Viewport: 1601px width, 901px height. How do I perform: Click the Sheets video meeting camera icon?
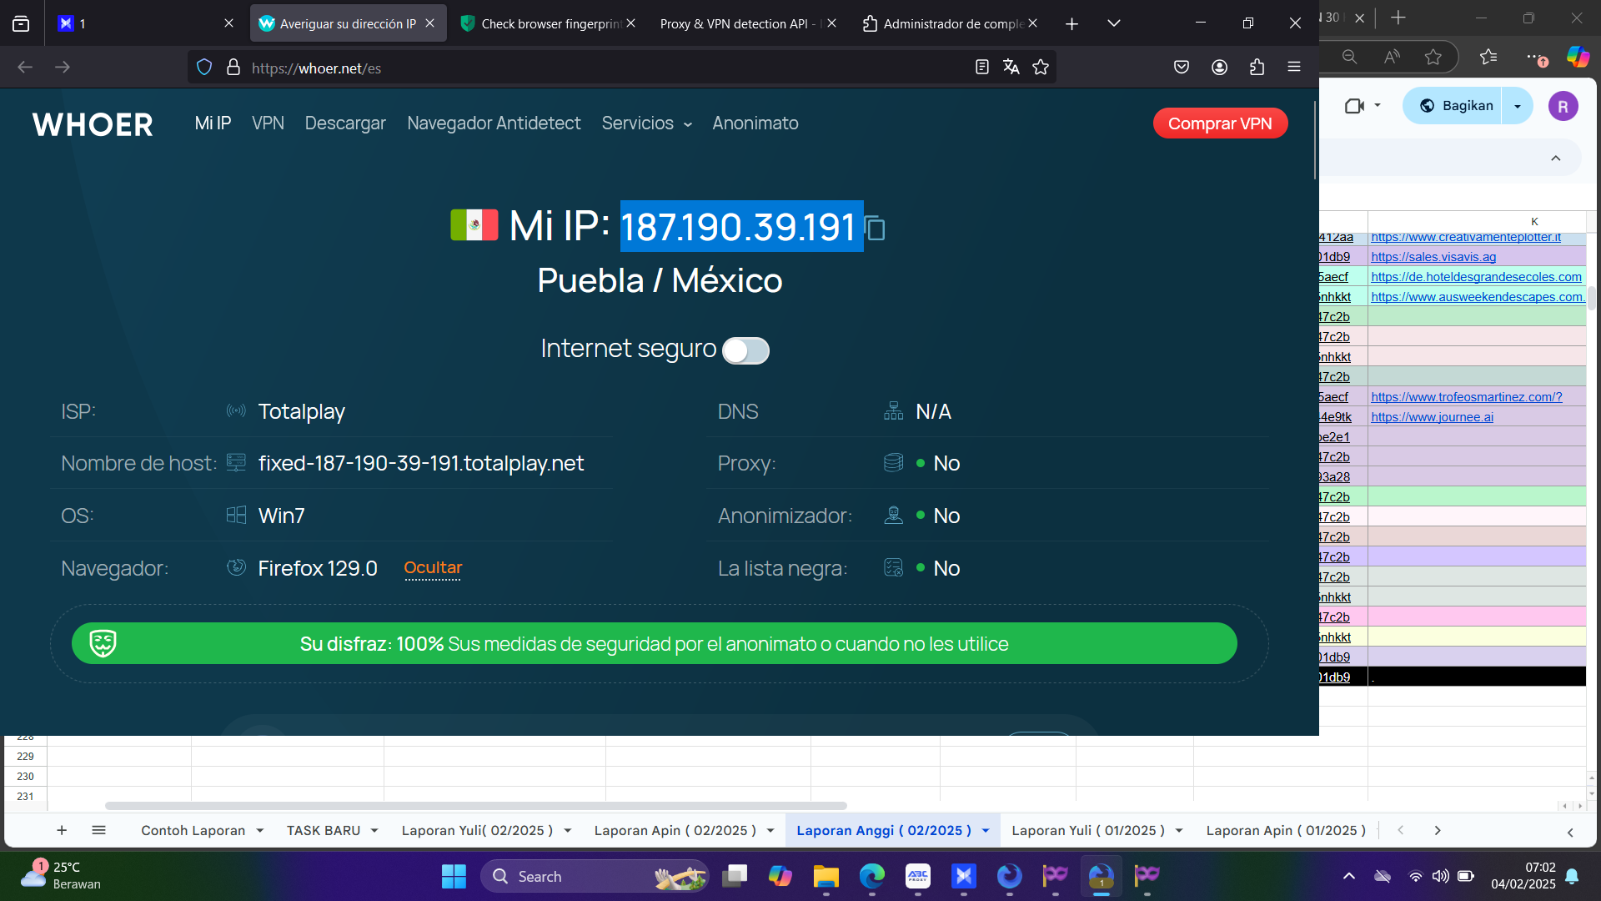(1354, 106)
